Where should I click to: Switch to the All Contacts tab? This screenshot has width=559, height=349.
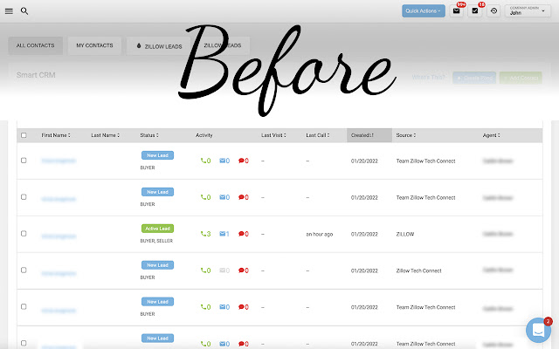(35, 45)
